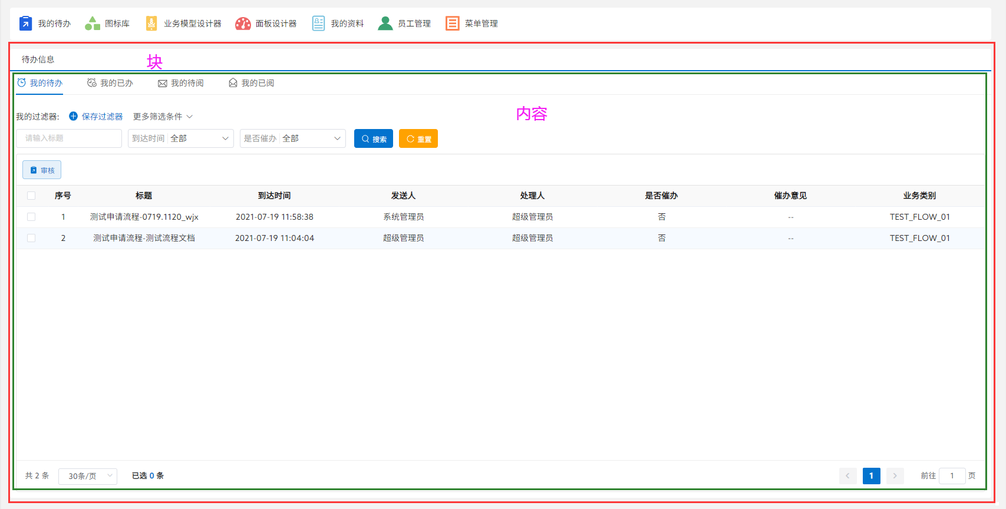Screen dimensions: 1006x509
Task: Click the plus icon beside 保存过滤器
Action: [x=74, y=116]
